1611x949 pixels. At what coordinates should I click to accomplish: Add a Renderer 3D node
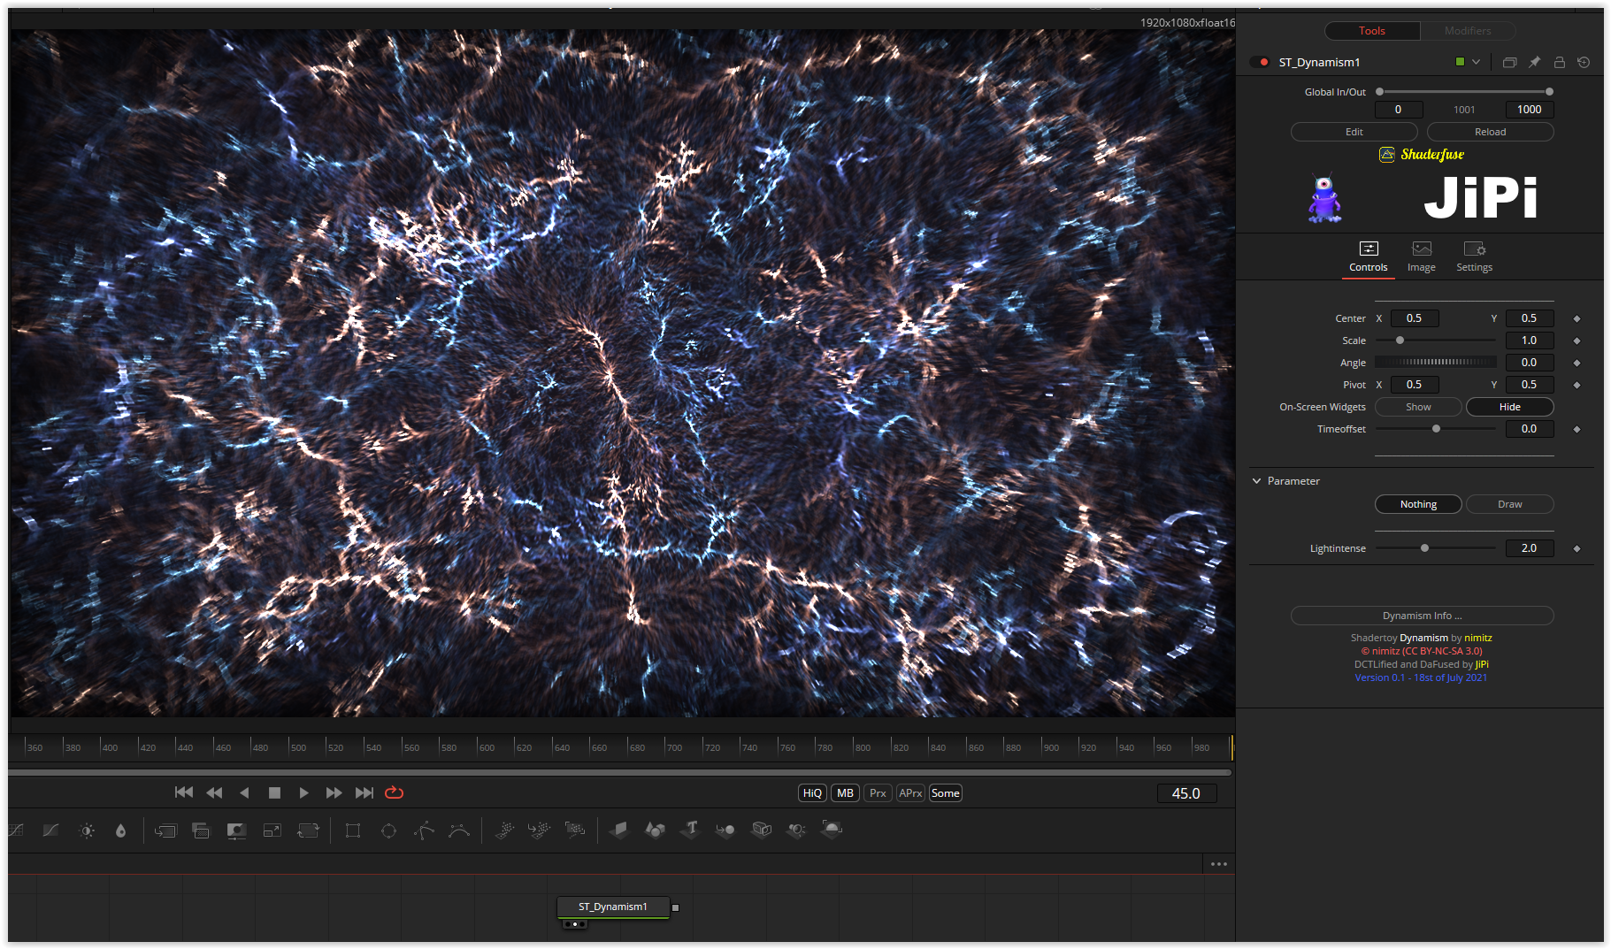coord(832,829)
